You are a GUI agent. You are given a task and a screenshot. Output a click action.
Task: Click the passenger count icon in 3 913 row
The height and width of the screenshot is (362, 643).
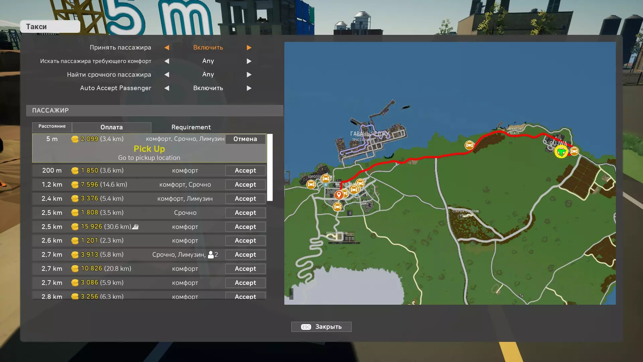[x=211, y=255]
